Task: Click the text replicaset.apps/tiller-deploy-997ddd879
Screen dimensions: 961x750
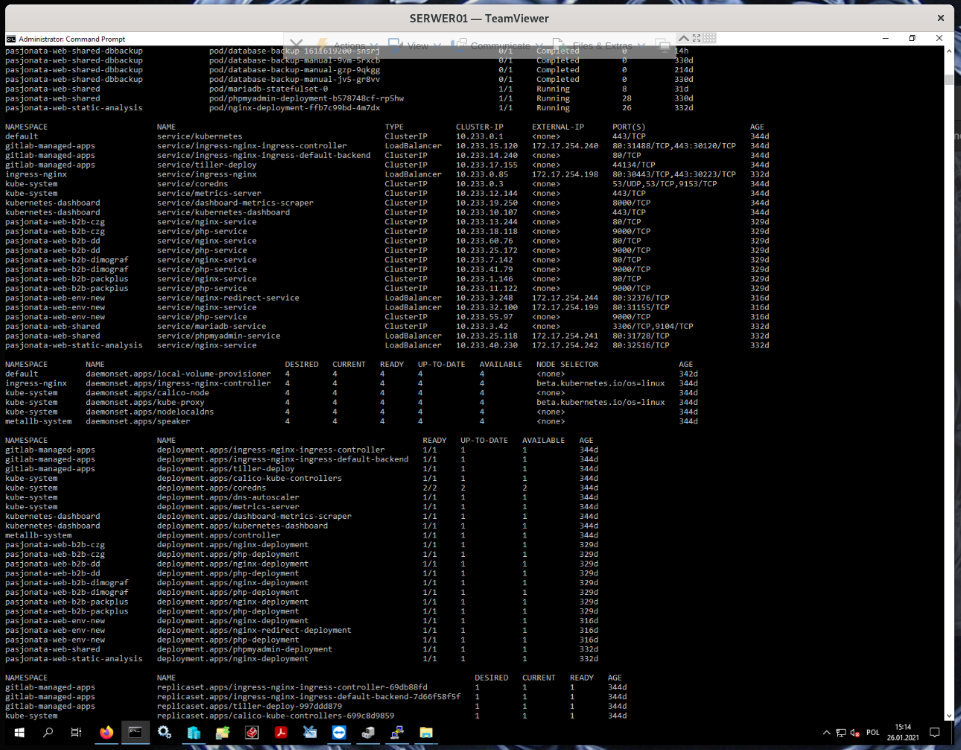Action: 250,706
